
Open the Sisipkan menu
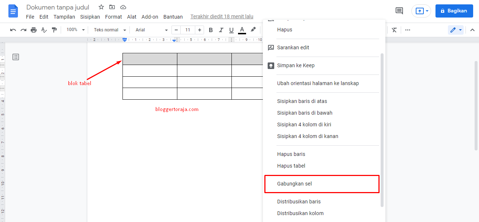pyautogui.click(x=90, y=17)
